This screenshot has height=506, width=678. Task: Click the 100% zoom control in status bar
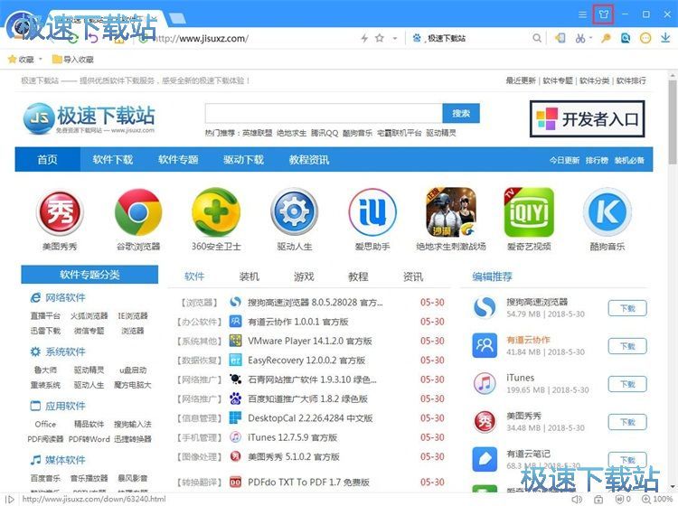657,499
